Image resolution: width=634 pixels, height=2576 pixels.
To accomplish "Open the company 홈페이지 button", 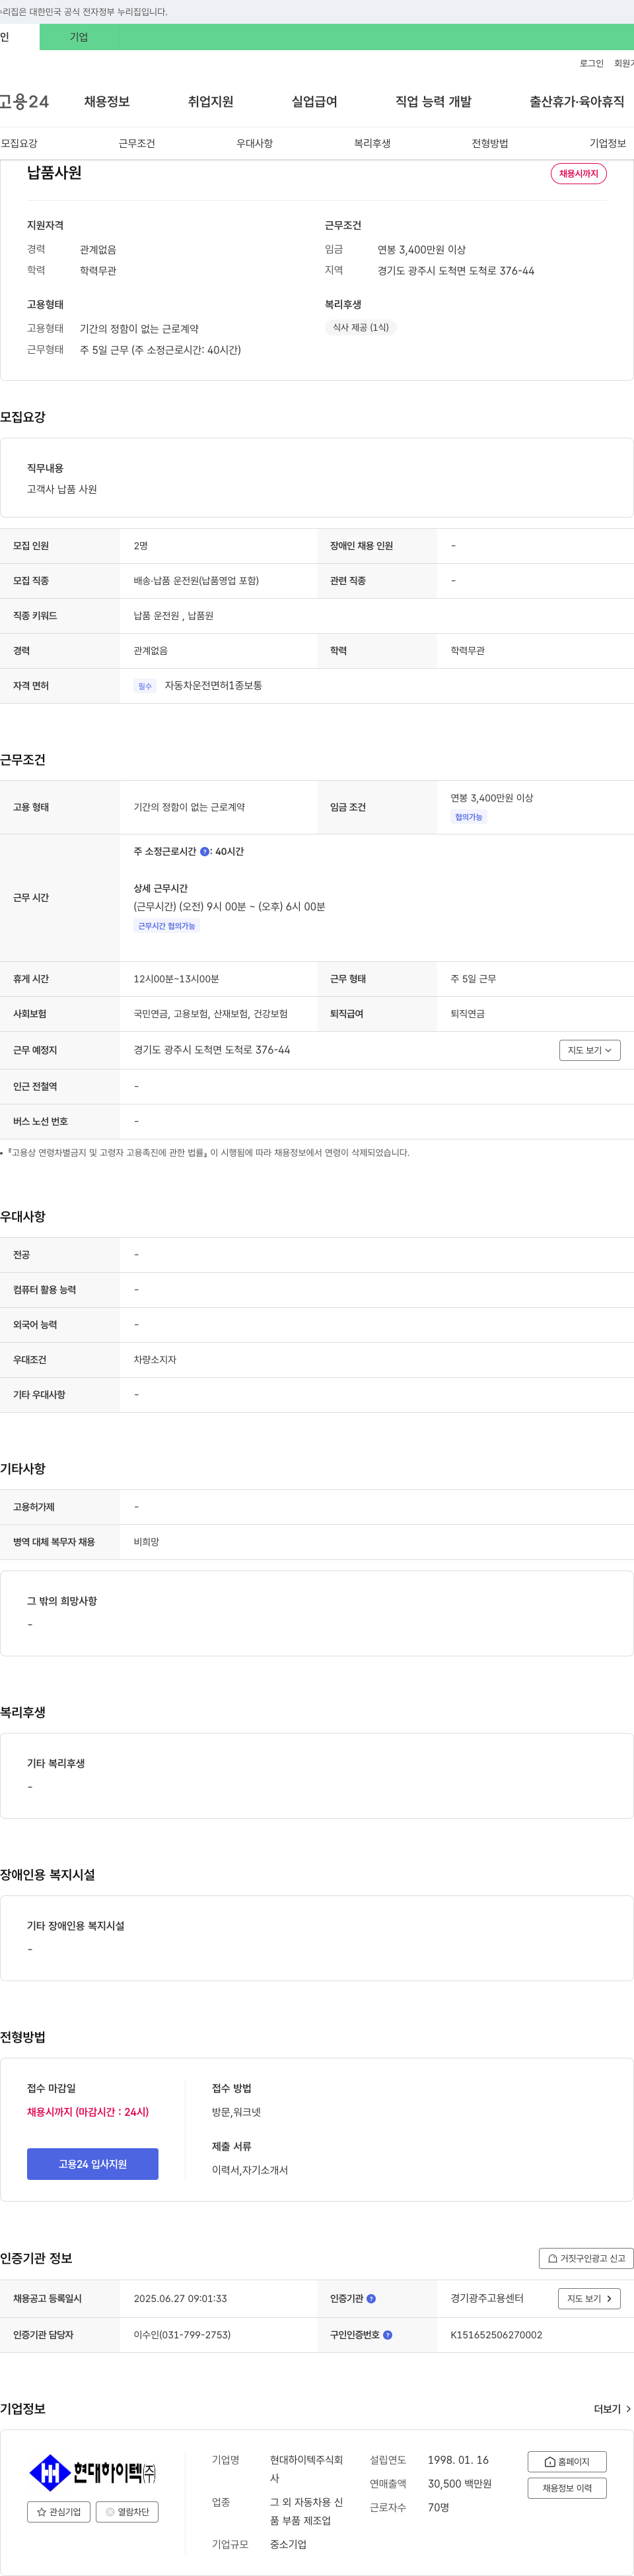I will pos(567,2462).
